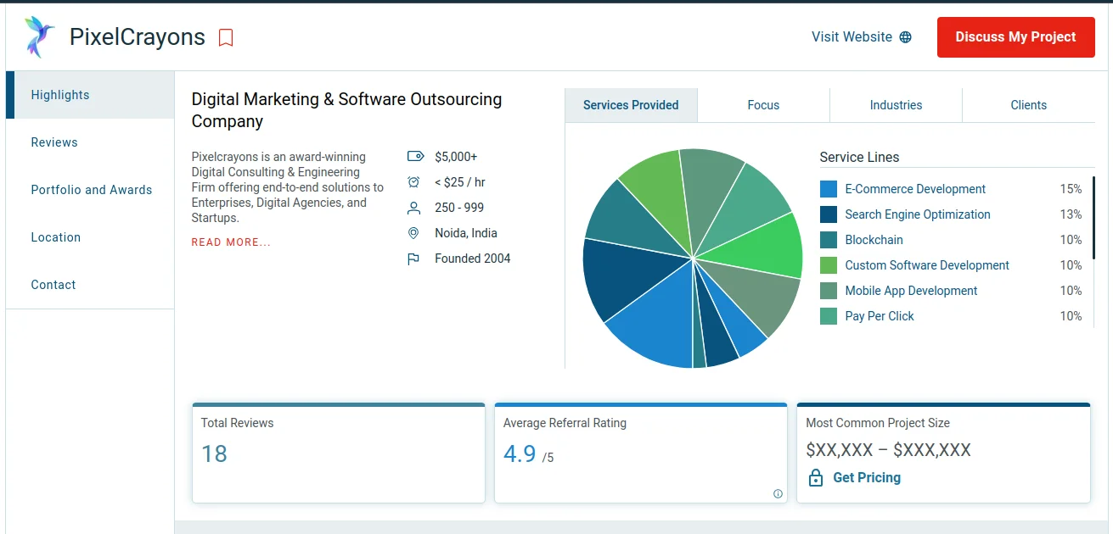Screen dimensions: 1113x534
Task: Click the Noida, India location text
Action: point(466,233)
